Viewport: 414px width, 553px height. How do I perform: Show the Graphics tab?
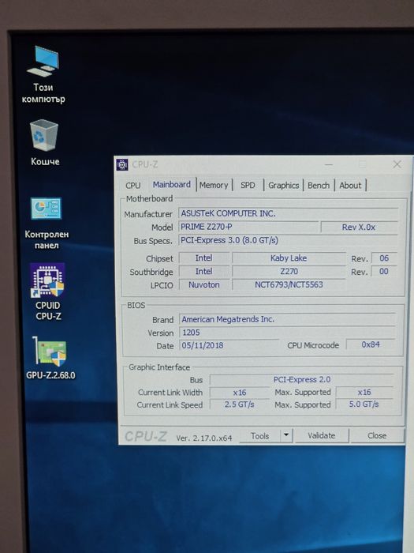pos(283,185)
